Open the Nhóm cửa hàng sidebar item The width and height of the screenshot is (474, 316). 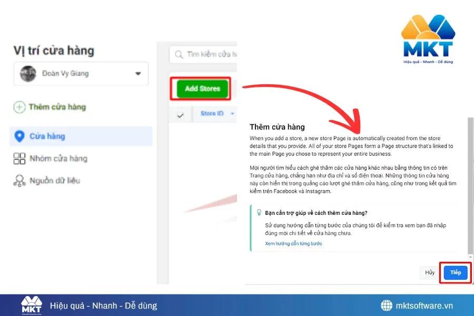[x=58, y=159]
